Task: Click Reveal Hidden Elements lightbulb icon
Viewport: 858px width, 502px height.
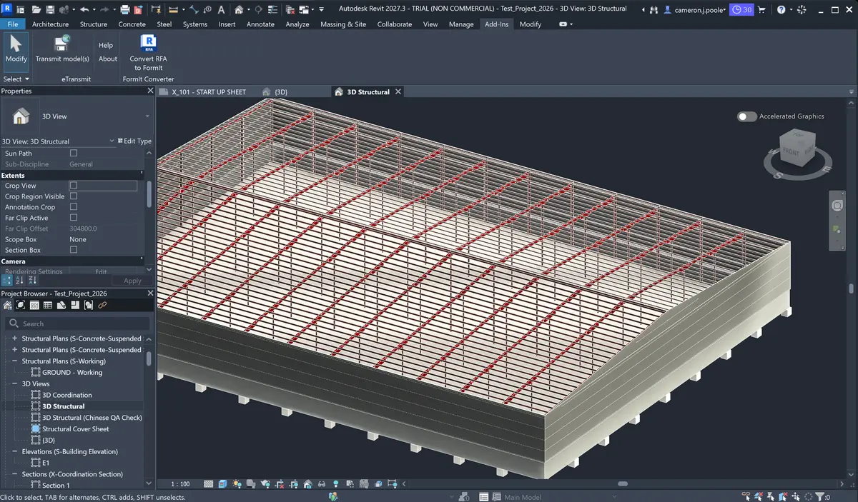Action: point(336,484)
